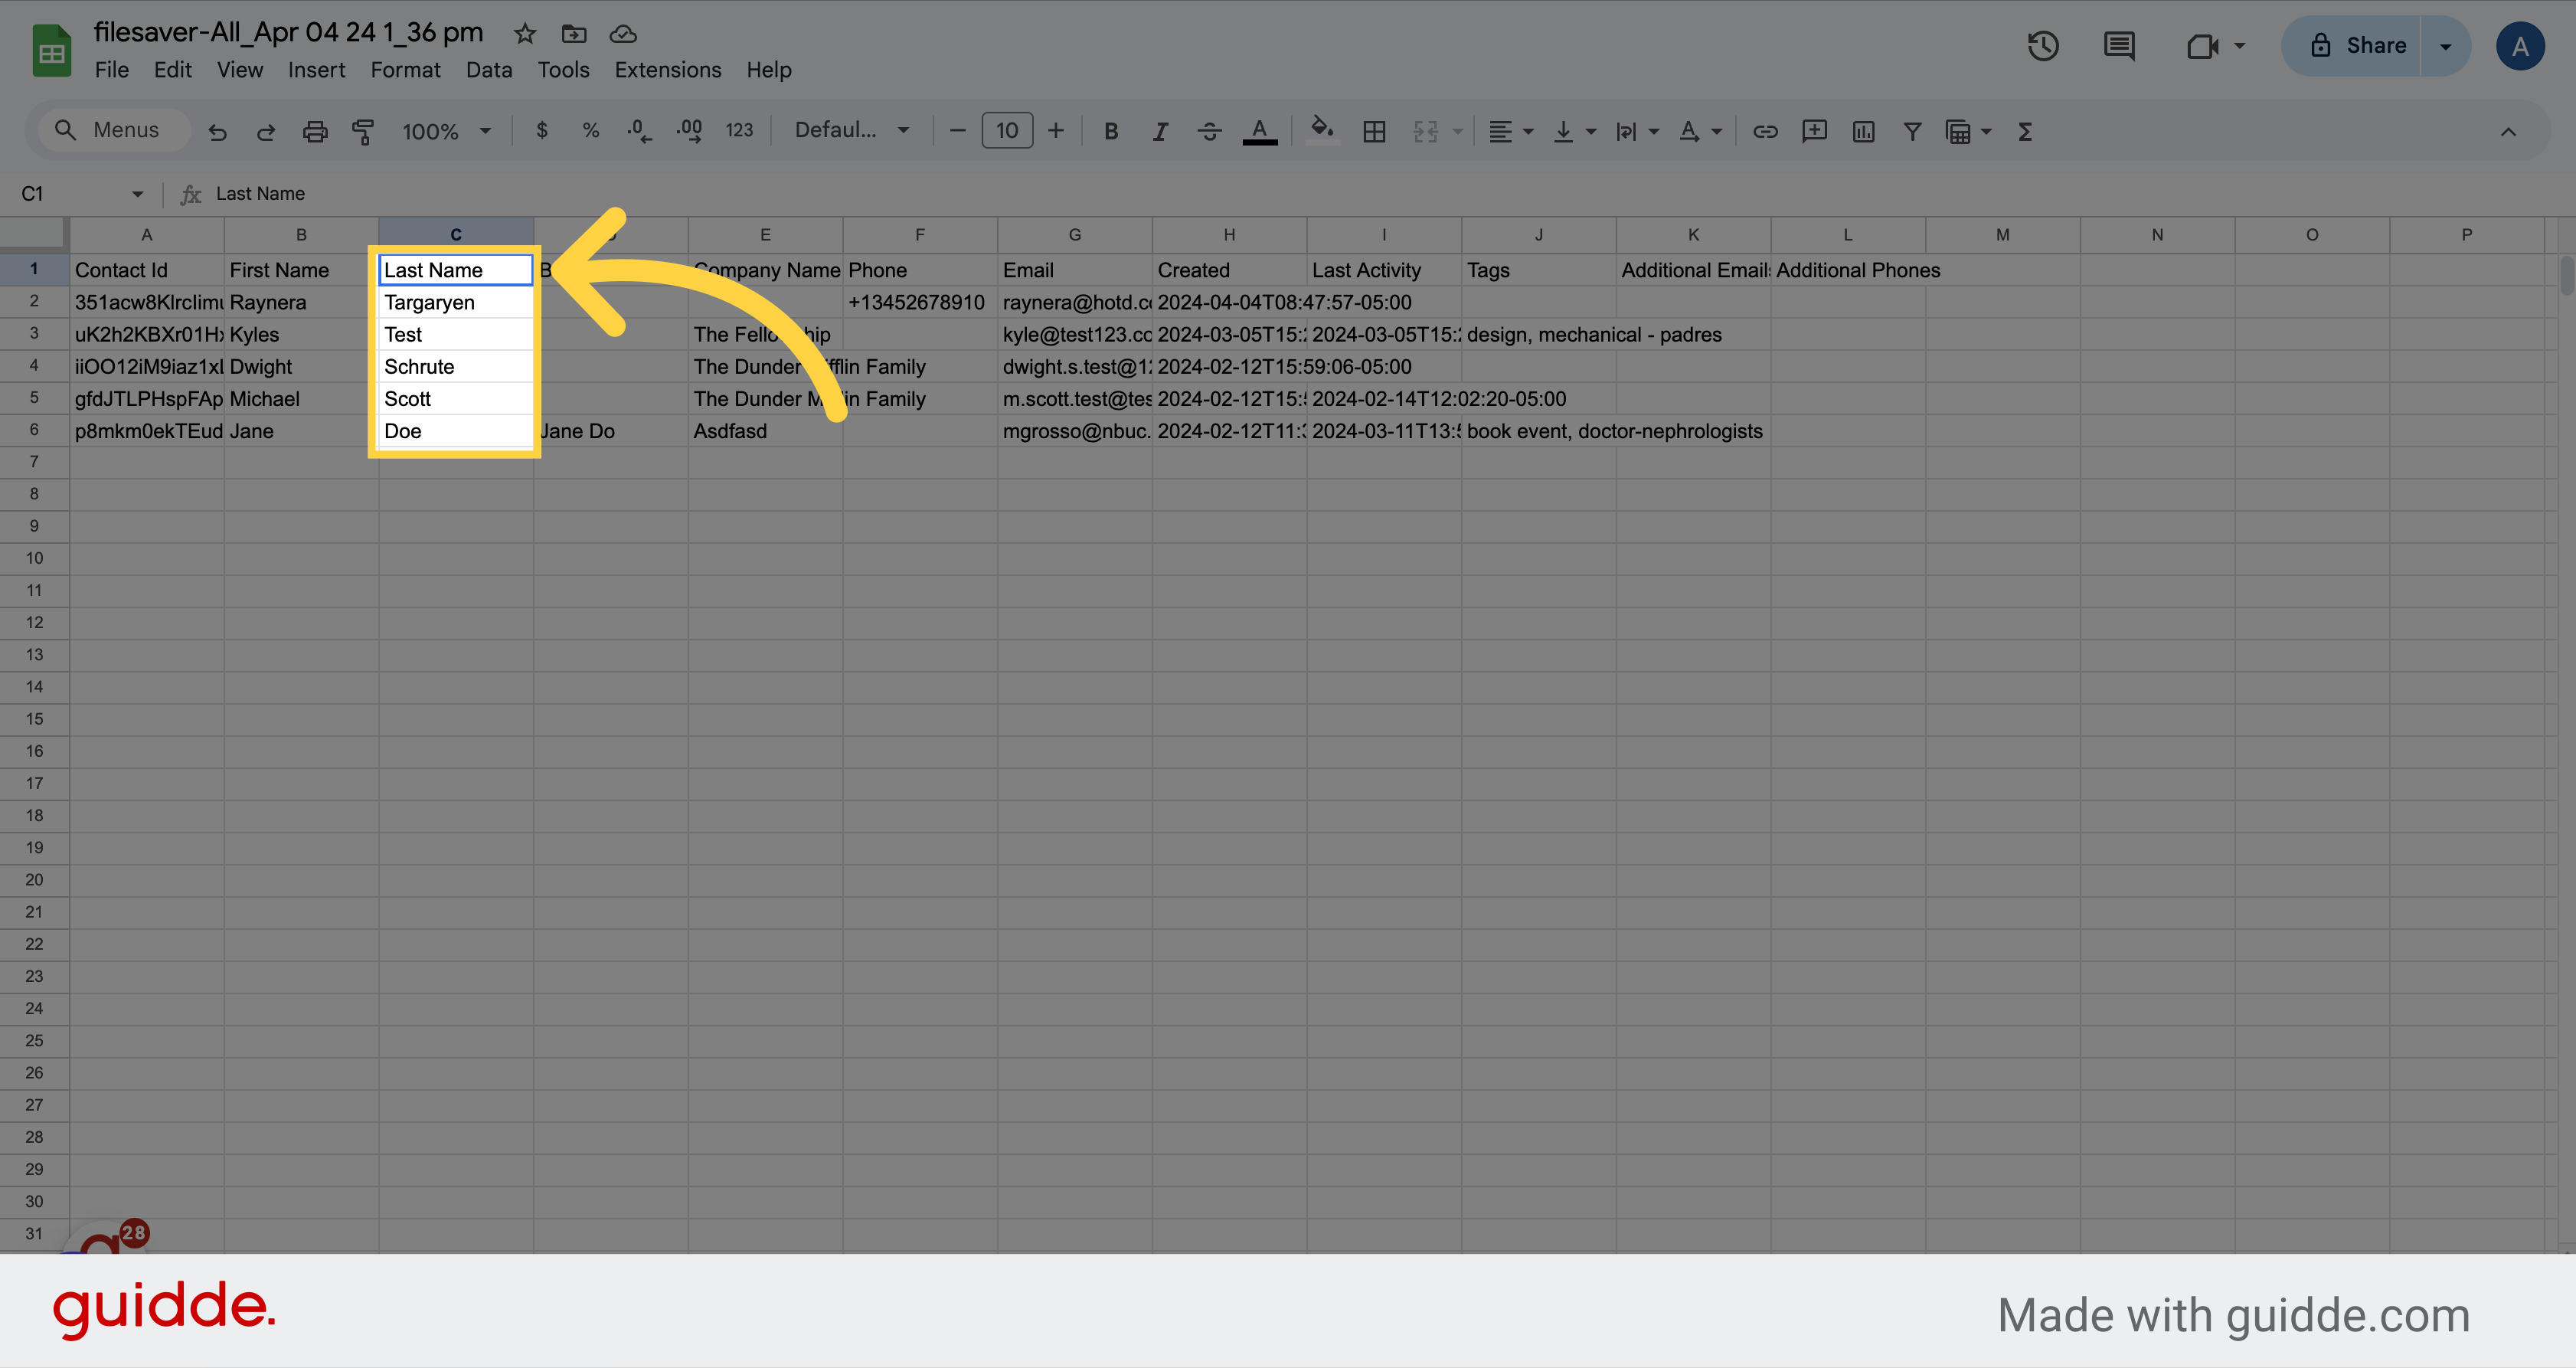The width and height of the screenshot is (2576, 1368).
Task: Click the Insert comment icon
Action: click(x=1814, y=131)
